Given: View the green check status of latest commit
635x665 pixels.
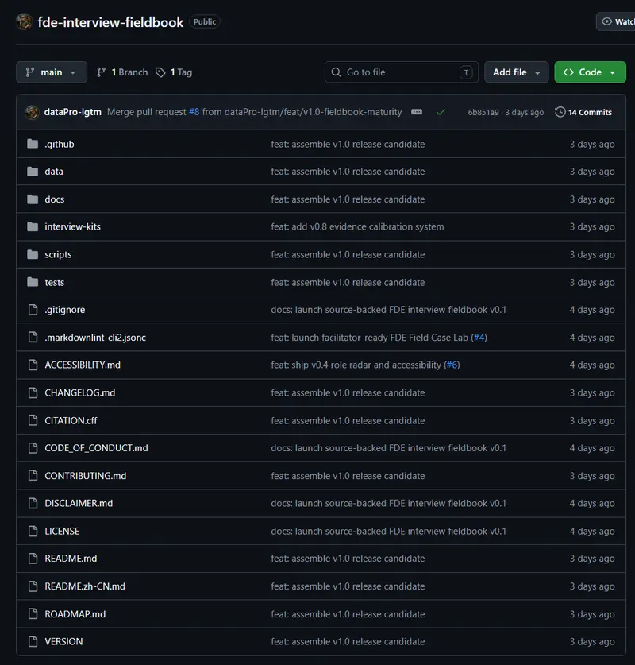Looking at the screenshot, I should (x=441, y=112).
